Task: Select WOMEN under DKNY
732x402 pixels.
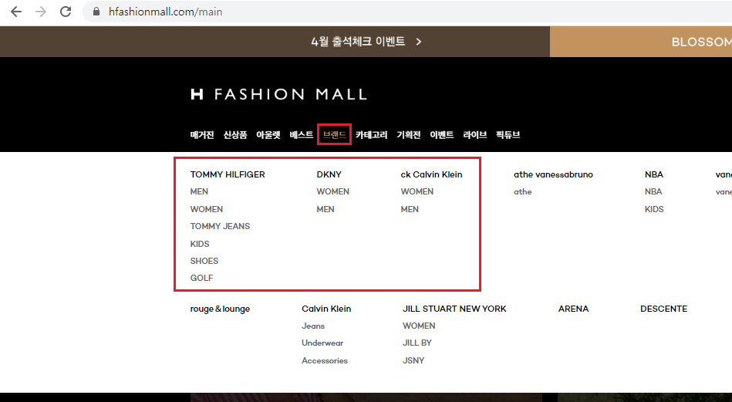Action: [x=333, y=192]
